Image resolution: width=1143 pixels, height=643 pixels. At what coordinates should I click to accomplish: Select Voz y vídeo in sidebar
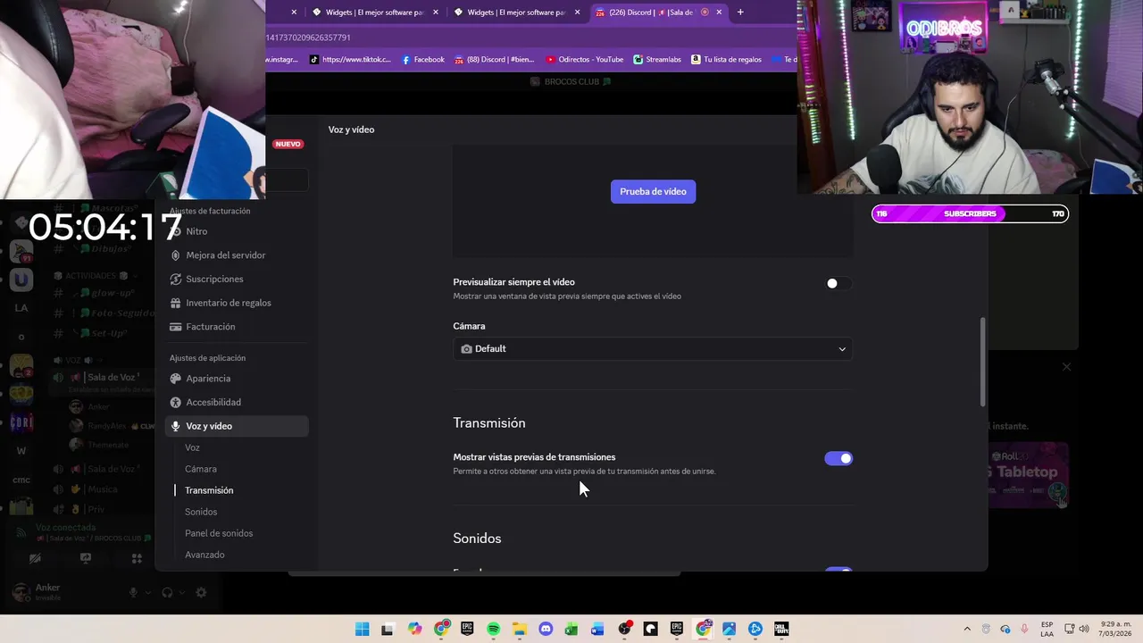(x=237, y=426)
